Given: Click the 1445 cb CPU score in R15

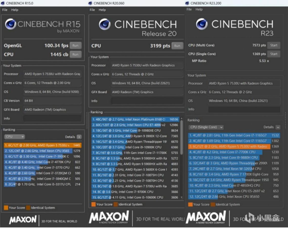Looking at the screenshot, I should pos(59,55).
